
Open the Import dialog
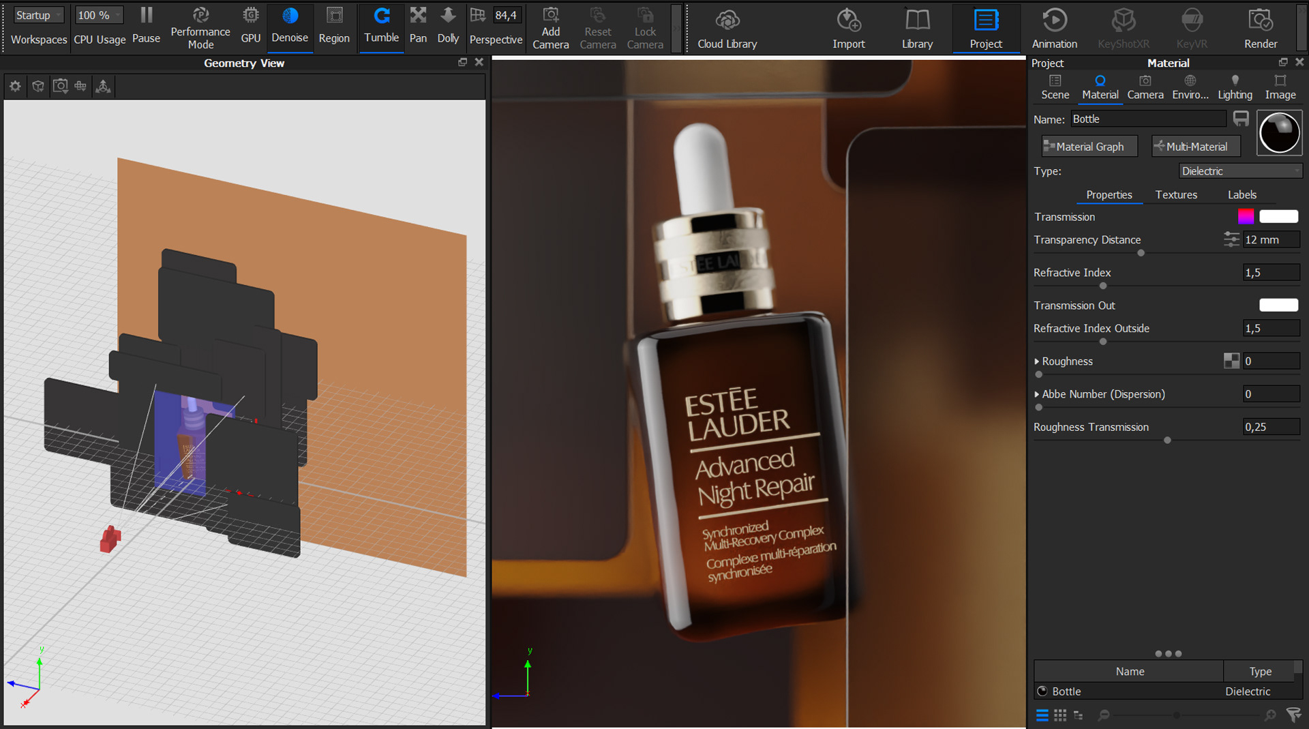pos(848,27)
